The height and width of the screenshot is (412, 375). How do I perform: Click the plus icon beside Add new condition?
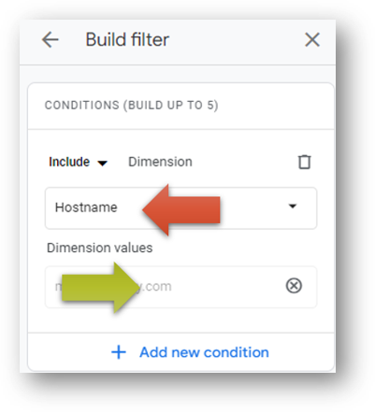pos(119,352)
